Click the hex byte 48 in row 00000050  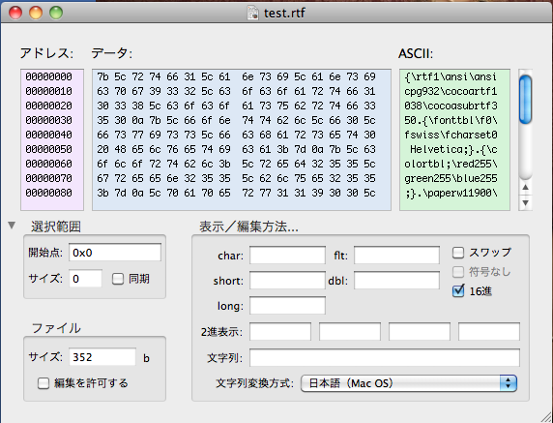(x=120, y=149)
